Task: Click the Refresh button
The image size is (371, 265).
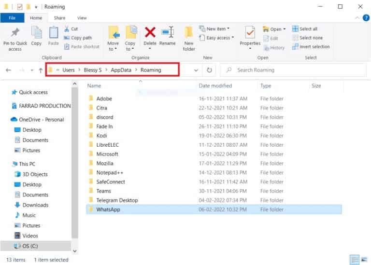Action: tap(209, 70)
